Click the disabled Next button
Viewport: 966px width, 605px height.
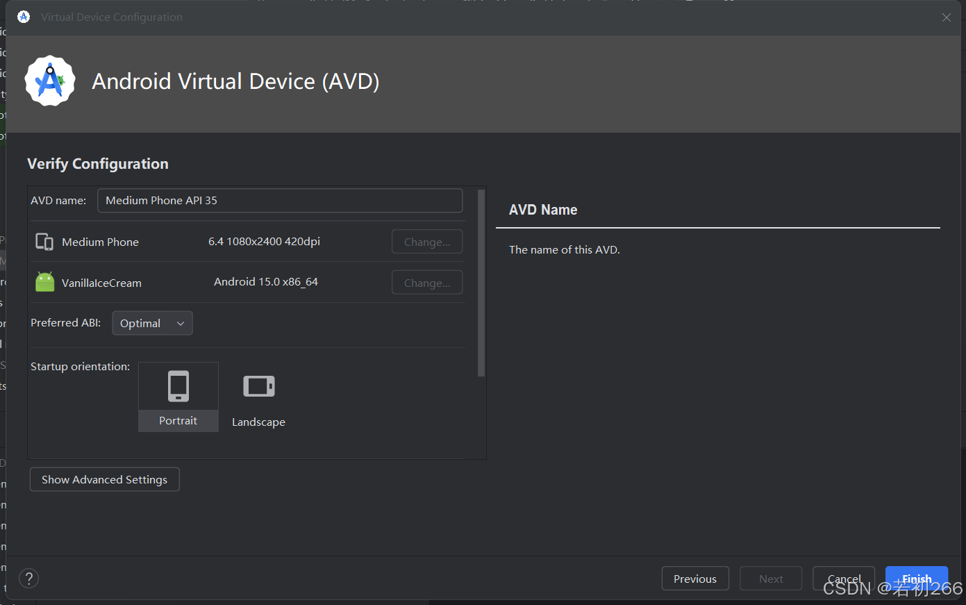[x=771, y=579]
